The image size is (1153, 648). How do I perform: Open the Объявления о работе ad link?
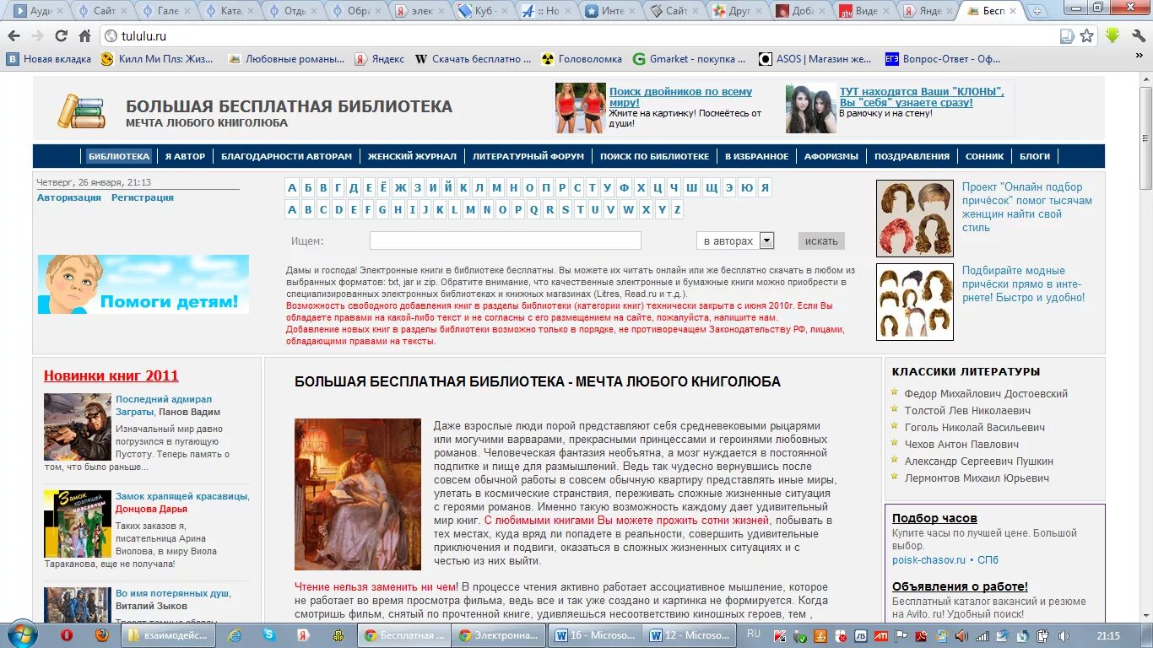tap(960, 586)
